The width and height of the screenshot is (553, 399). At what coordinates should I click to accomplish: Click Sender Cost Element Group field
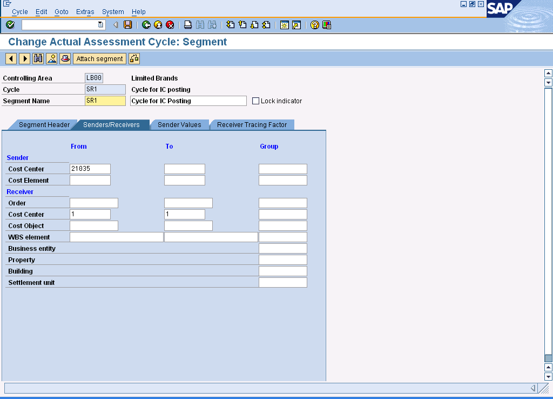[x=283, y=180]
